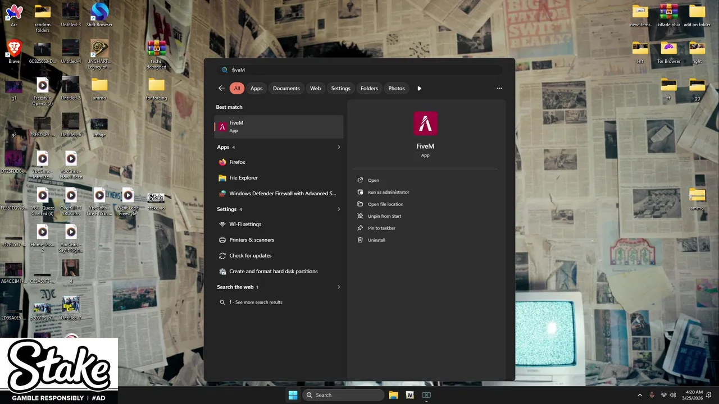Select the 'ff' folder on the desktop
This screenshot has width=719, height=404.
pos(668,89)
